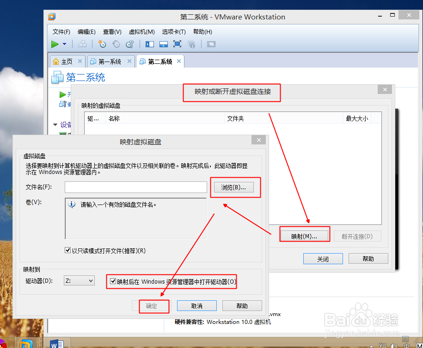The image size is (423, 348).
Task: Click the green Power On play icon
Action: (55, 44)
